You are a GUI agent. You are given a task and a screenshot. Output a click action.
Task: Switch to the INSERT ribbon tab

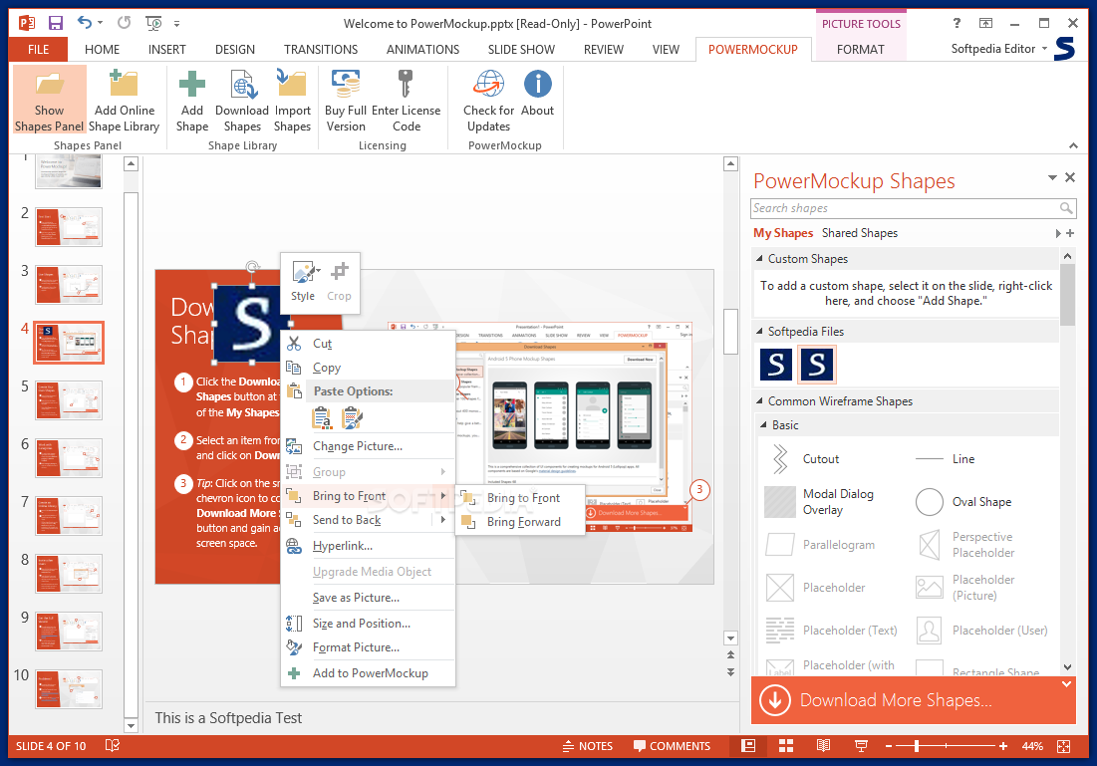click(166, 50)
